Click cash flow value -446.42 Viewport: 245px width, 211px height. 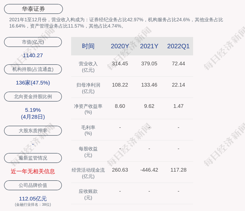pos(149,170)
